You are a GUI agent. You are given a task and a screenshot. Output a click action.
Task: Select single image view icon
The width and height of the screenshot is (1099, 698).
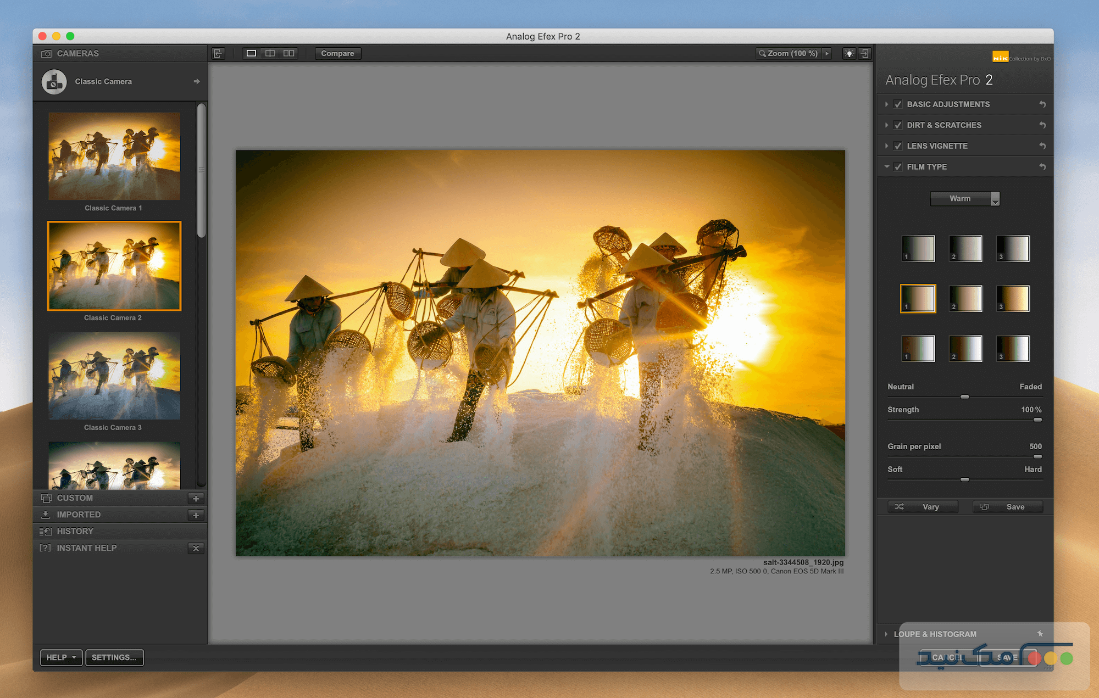251,53
